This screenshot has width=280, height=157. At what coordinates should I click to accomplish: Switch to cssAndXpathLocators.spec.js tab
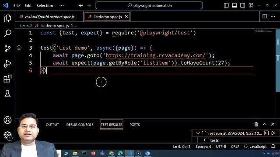point(49,17)
